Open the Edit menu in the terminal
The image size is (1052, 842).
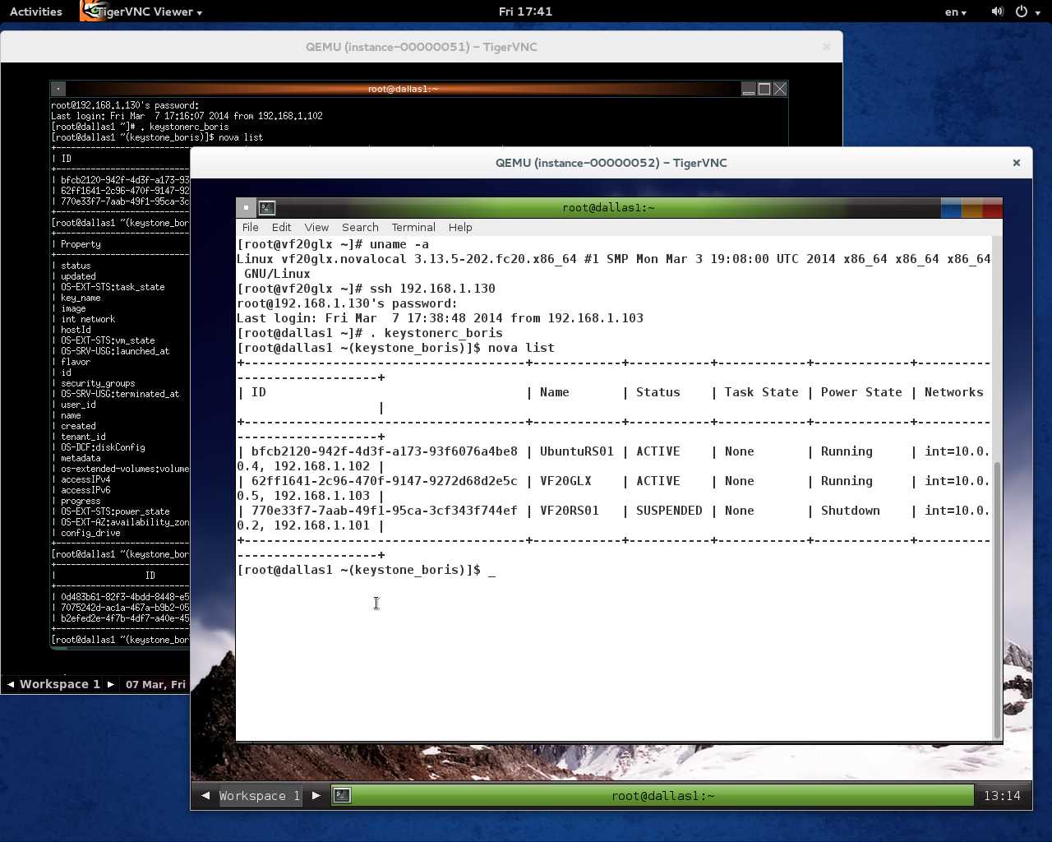pos(281,227)
